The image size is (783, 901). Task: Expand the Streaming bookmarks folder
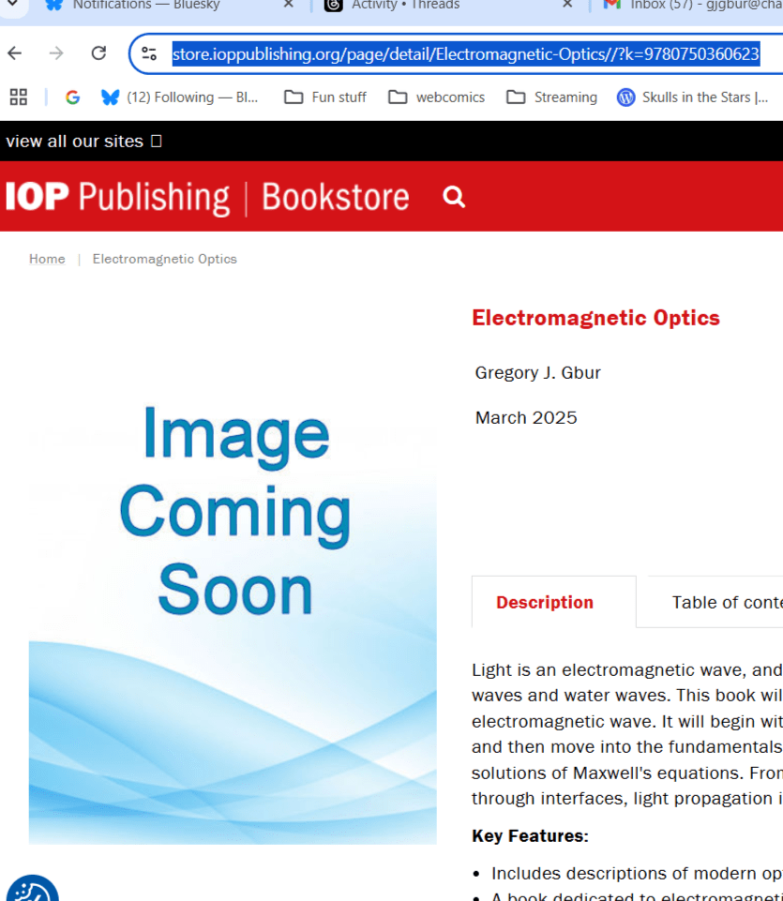tap(551, 97)
